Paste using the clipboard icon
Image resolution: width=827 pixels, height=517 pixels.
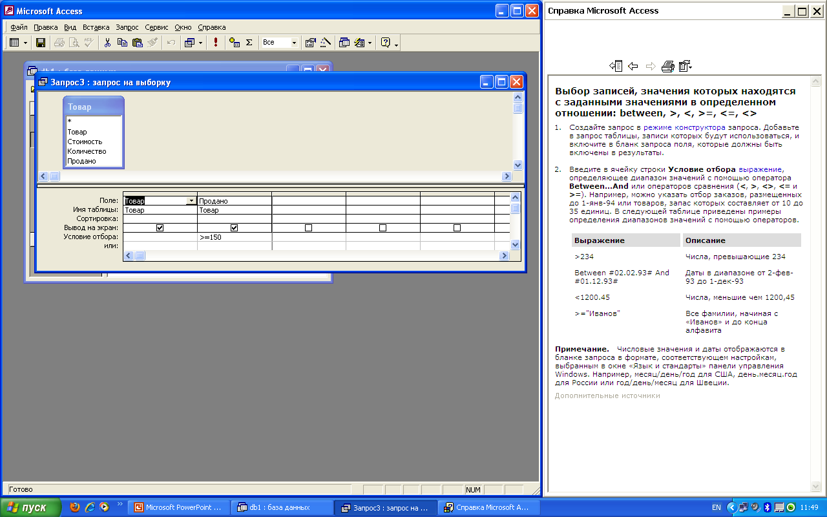(x=137, y=43)
